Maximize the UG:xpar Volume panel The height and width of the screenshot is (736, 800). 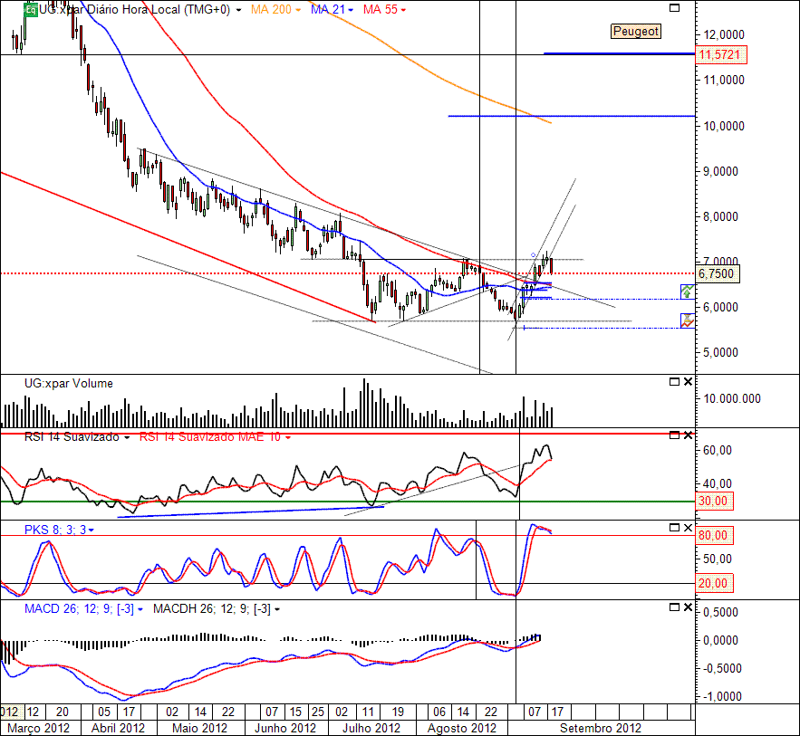pyautogui.click(x=674, y=382)
